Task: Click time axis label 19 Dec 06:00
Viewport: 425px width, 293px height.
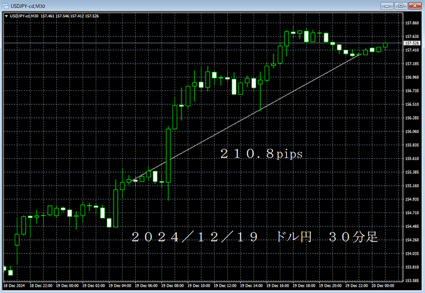Action: click(146, 286)
